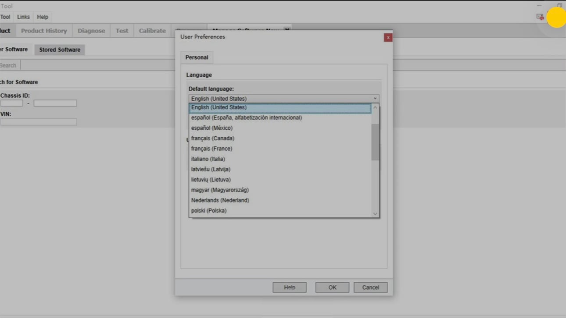Cancel the User Preferences dialog
The image size is (566, 319).
[x=370, y=287]
